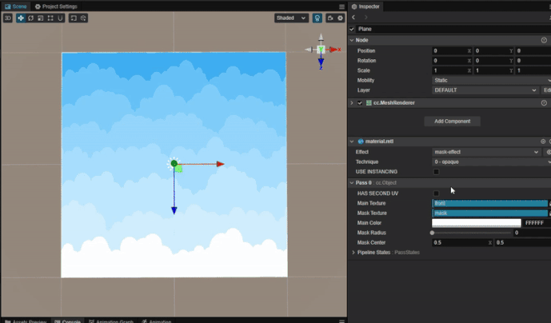Click the Mask Radius value field
Viewport: 551px width, 323px height.
pos(532,233)
